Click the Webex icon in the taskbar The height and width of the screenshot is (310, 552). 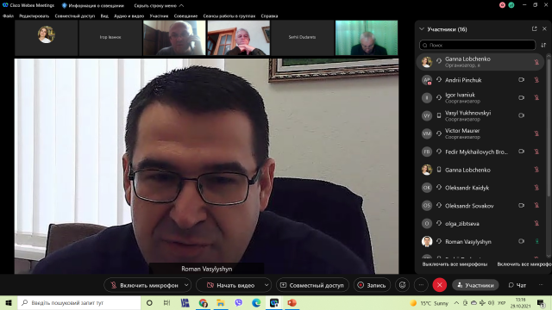point(274,302)
